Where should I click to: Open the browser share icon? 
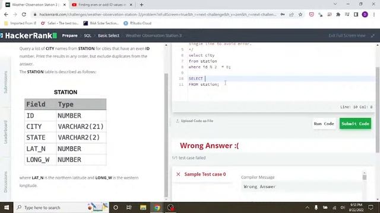point(292,14)
